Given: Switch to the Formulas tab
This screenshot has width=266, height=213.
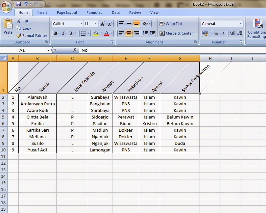Looking at the screenshot, I should click(94, 13).
